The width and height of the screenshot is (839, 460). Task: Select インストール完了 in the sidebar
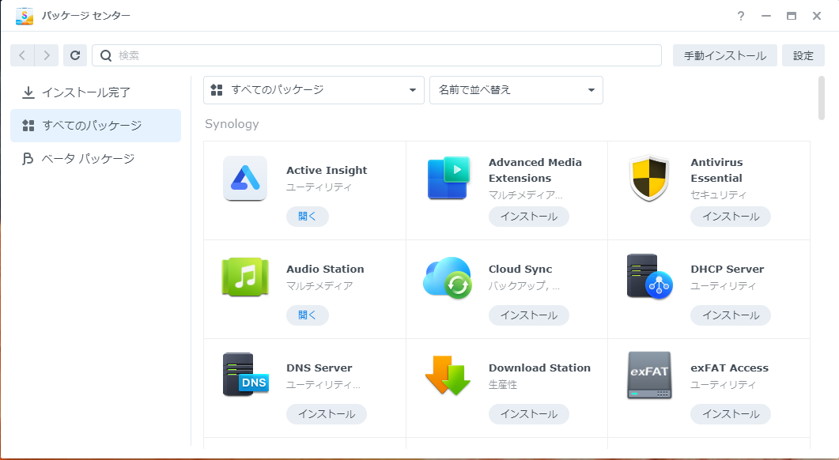[96, 92]
